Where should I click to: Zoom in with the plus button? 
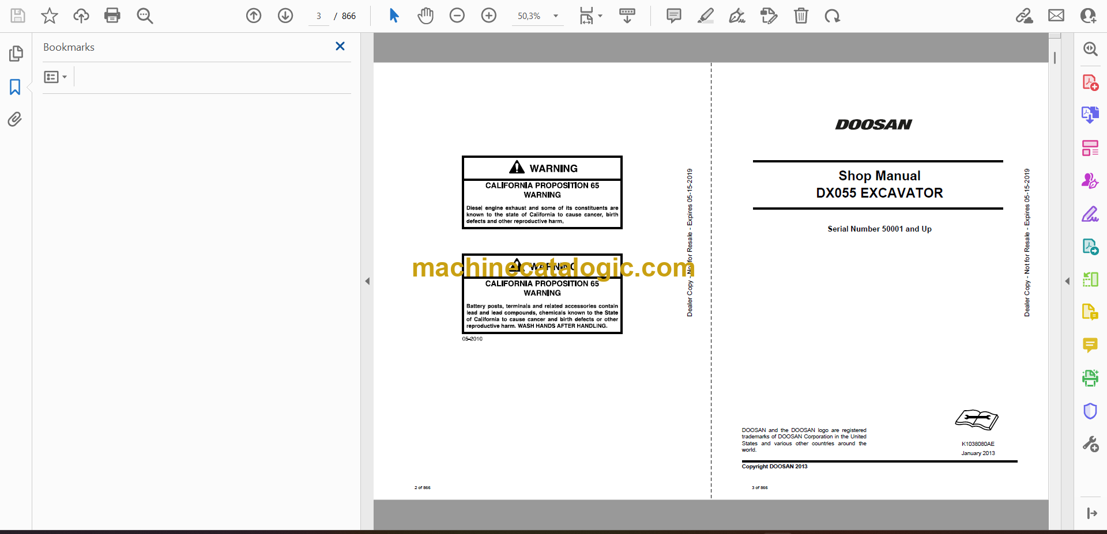(x=489, y=16)
